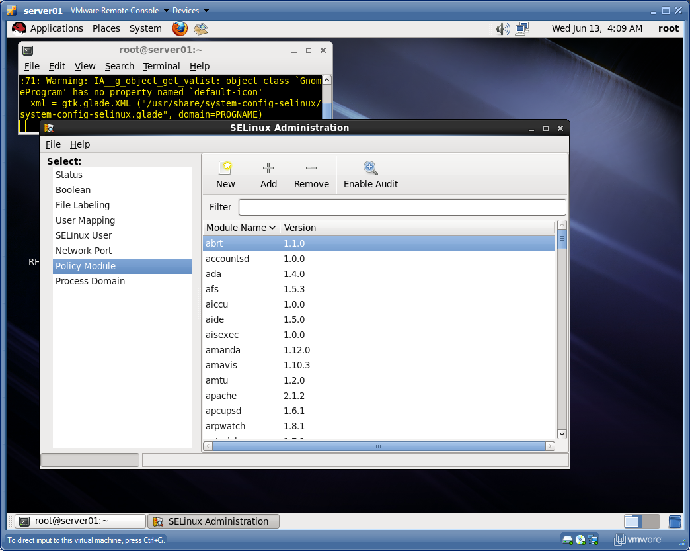
Task: Select Status in the sidebar
Action: coord(122,175)
